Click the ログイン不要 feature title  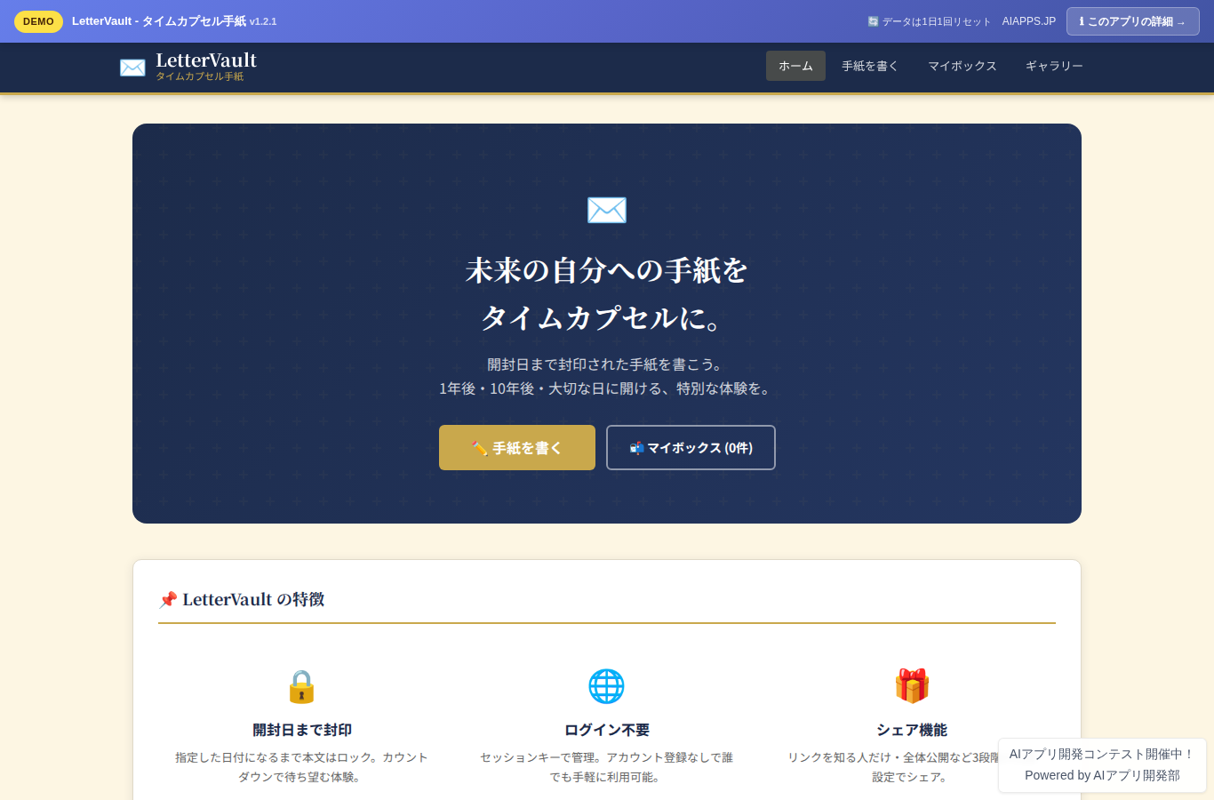click(x=607, y=730)
